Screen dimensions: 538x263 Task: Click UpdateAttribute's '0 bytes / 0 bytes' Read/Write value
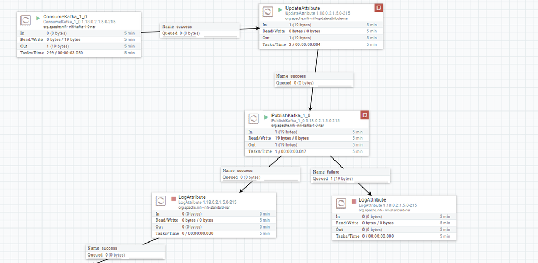pyautogui.click(x=305, y=31)
